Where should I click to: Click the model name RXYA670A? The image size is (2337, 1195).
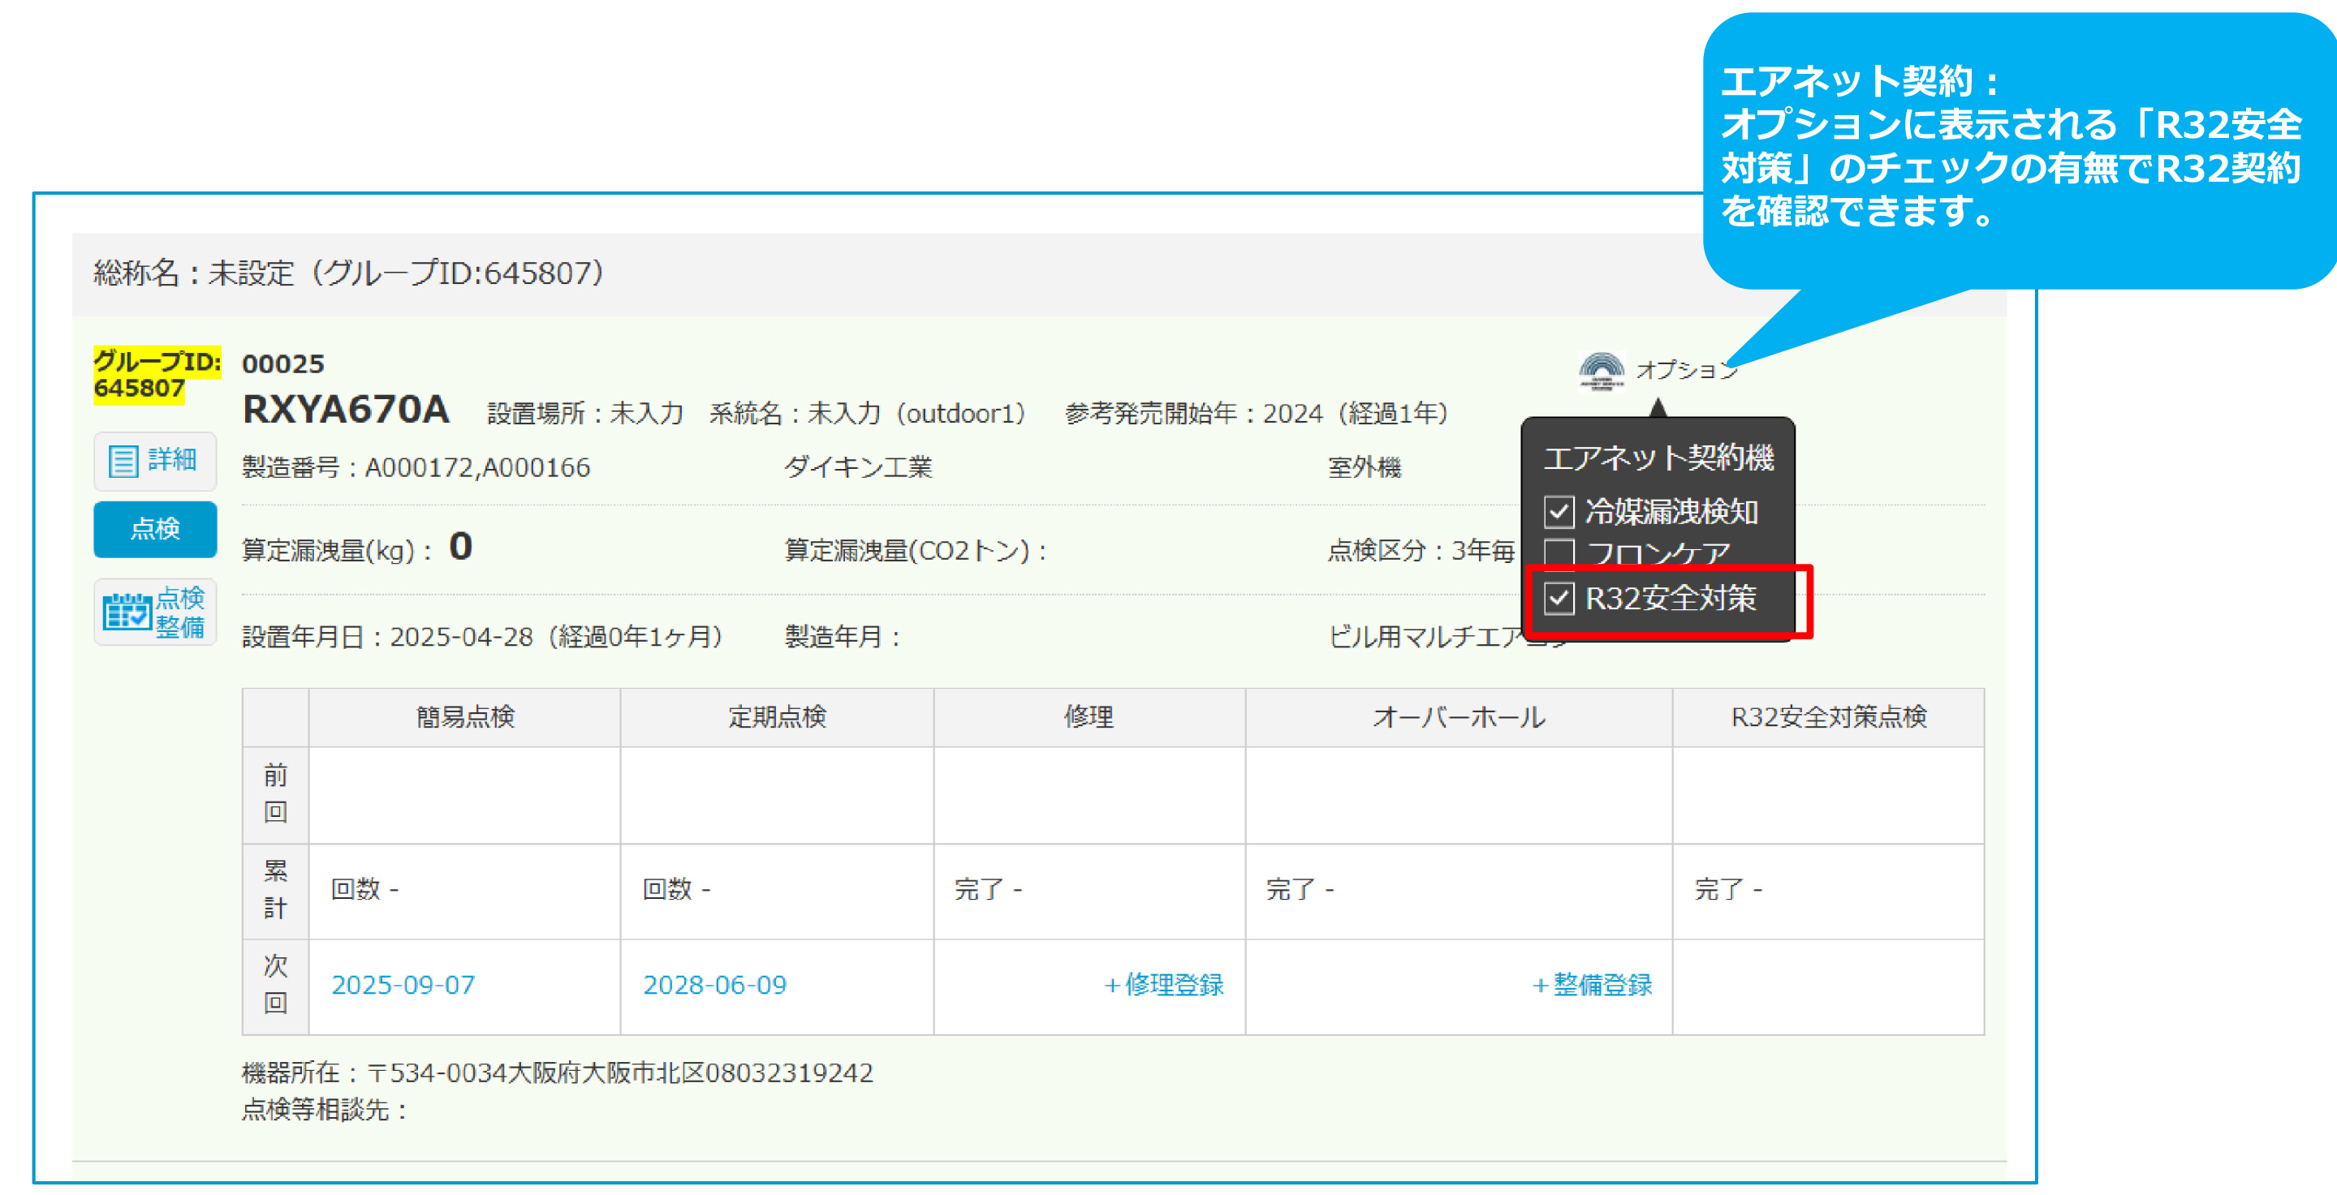coord(346,410)
